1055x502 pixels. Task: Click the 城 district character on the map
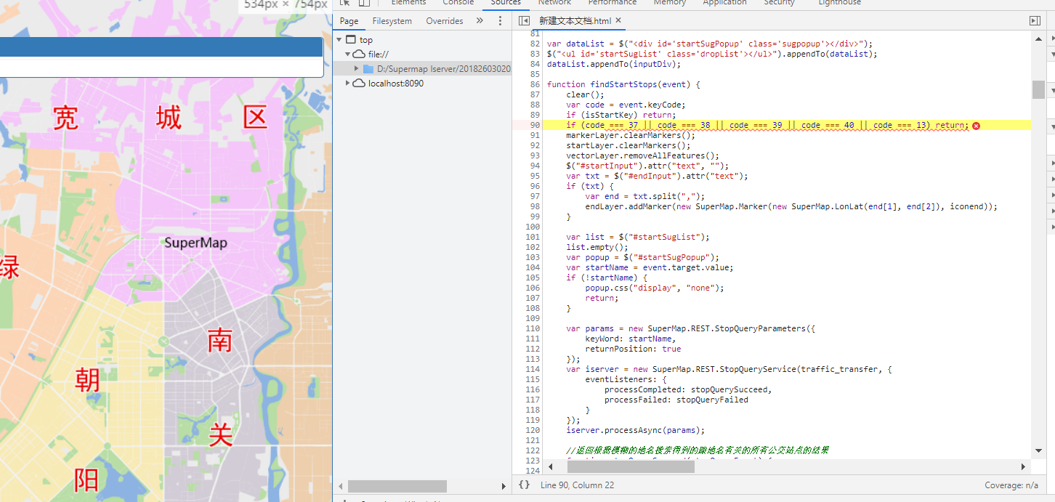tap(169, 117)
